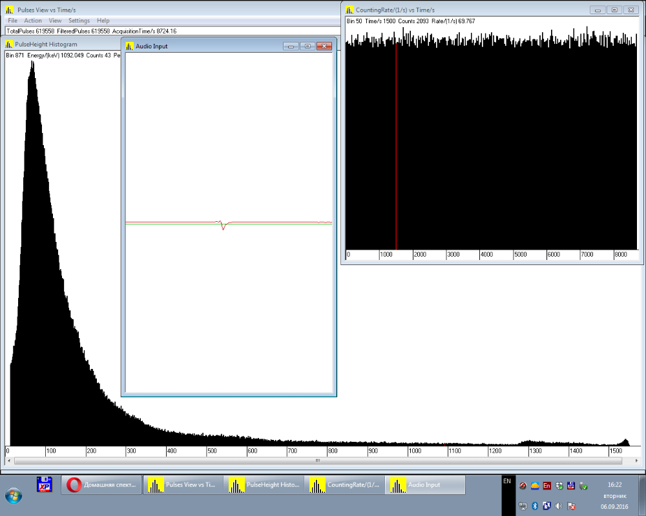Viewport: 646px width, 516px height.
Task: Expand the Settings menu
Action: (79, 21)
